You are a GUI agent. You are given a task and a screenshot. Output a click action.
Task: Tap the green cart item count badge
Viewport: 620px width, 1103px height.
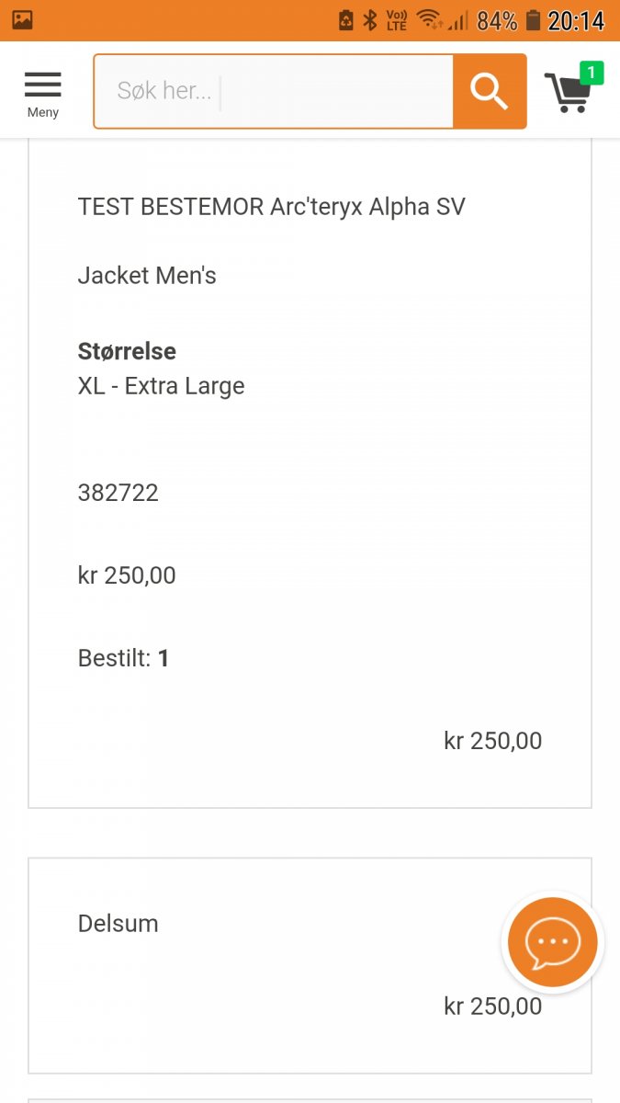tap(591, 73)
